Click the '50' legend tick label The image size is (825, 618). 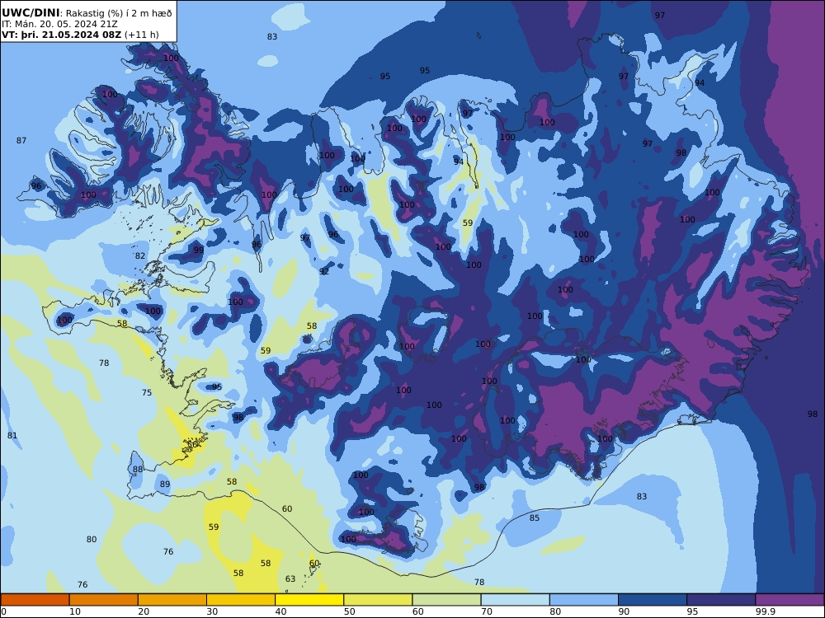(350, 611)
